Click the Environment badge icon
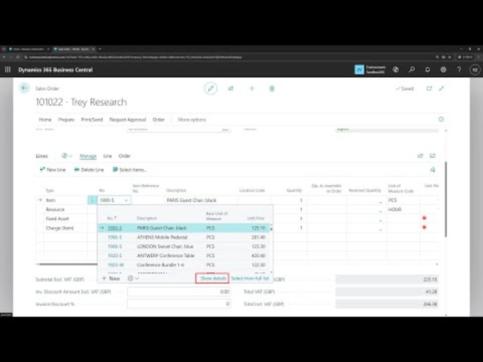Image resolution: width=483 pixels, height=362 pixels. click(359, 70)
